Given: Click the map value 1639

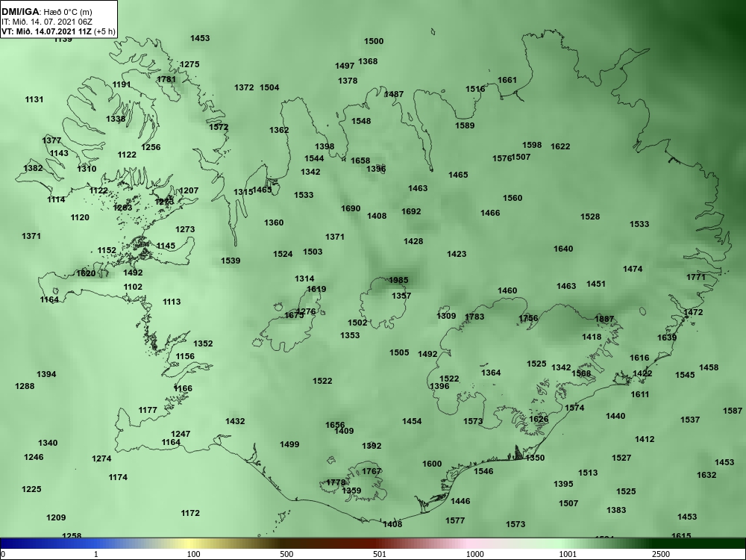Looking at the screenshot, I should point(666,337).
